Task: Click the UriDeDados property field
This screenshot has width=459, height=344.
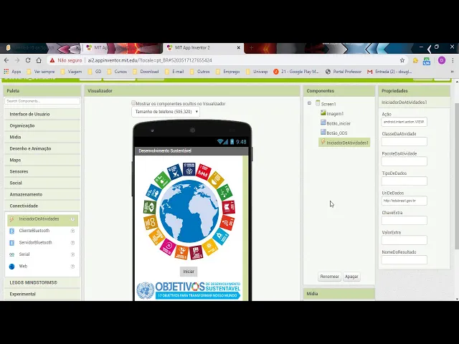Action: (x=404, y=201)
